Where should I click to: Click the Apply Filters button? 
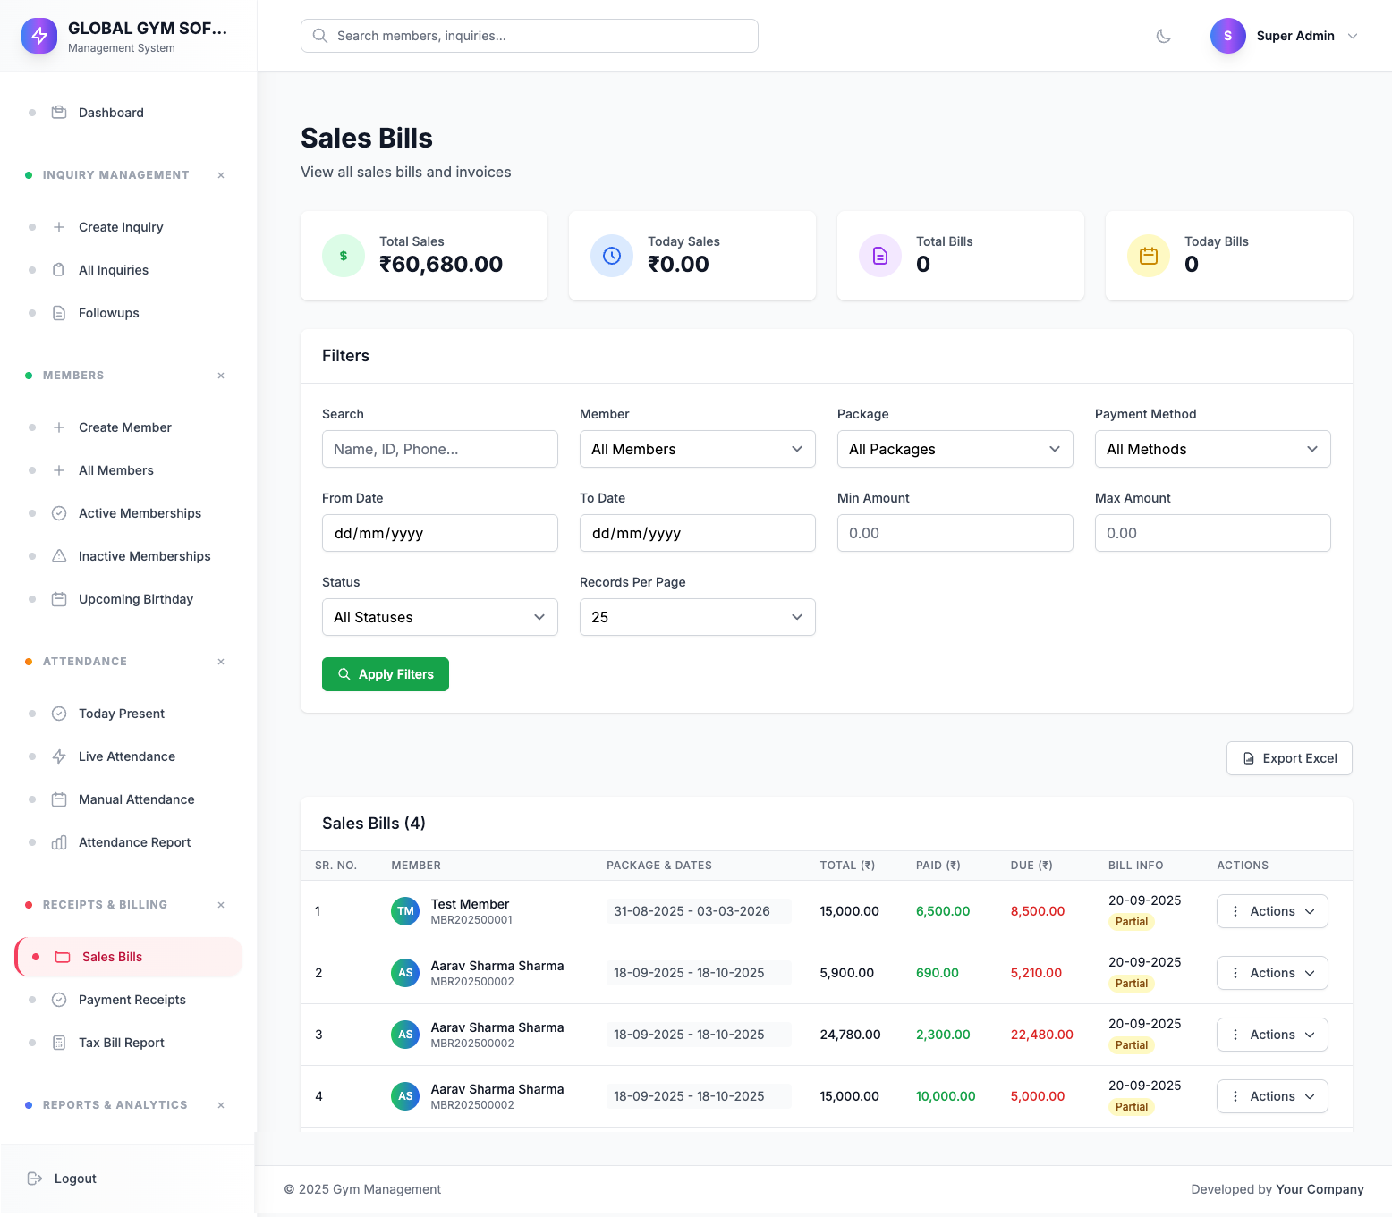coord(385,673)
